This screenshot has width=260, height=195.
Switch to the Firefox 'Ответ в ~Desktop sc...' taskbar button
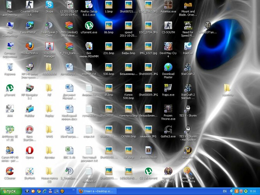pyautogui.click(x=97, y=191)
